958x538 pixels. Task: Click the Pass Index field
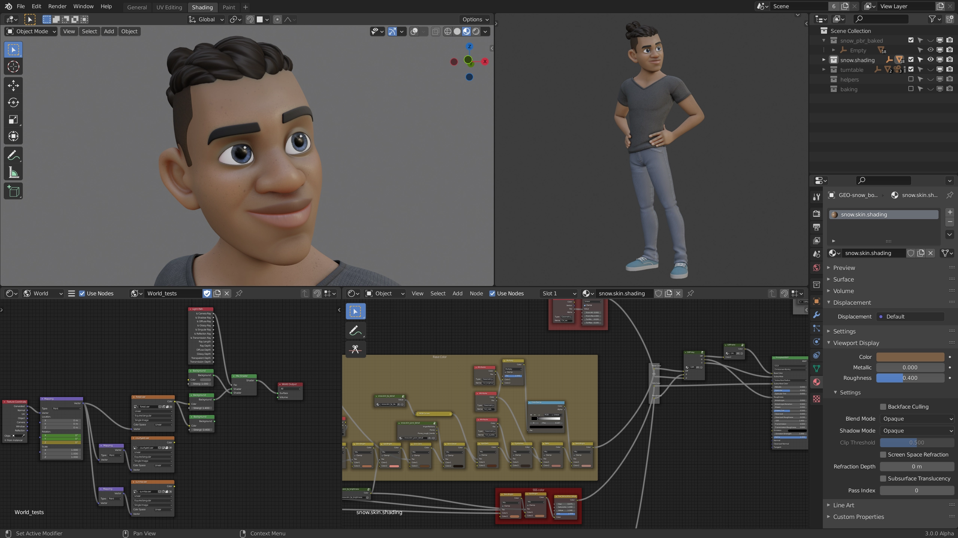(916, 491)
